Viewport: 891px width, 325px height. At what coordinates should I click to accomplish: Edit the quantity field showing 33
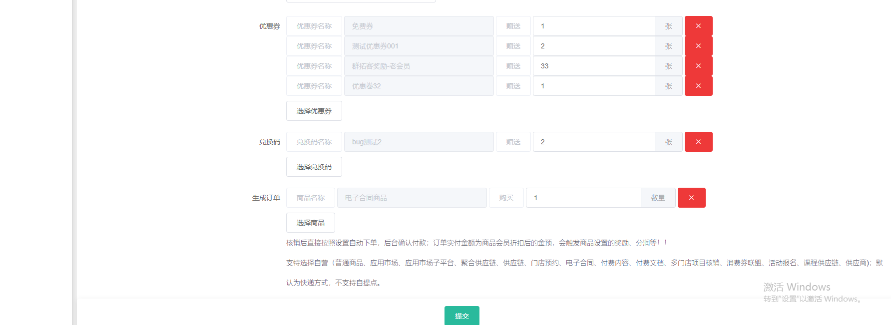[593, 66]
